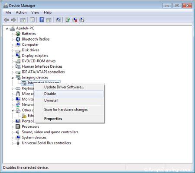
Task: Expand the Batteries node arrow
Action: [13, 34]
